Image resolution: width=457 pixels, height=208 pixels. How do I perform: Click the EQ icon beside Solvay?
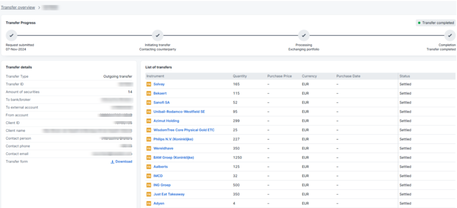click(149, 84)
